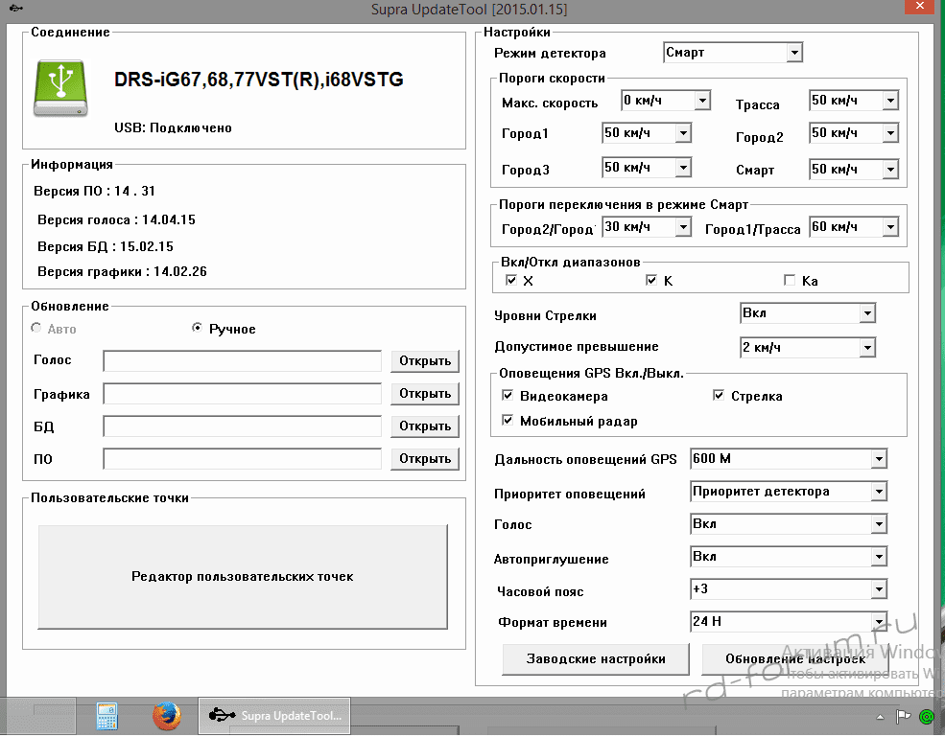Viewport: 945px width, 737px height.
Task: Click the Графика file path field
Action: coord(243,393)
